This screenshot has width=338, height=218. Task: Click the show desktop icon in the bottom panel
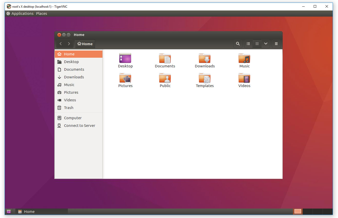point(9,211)
